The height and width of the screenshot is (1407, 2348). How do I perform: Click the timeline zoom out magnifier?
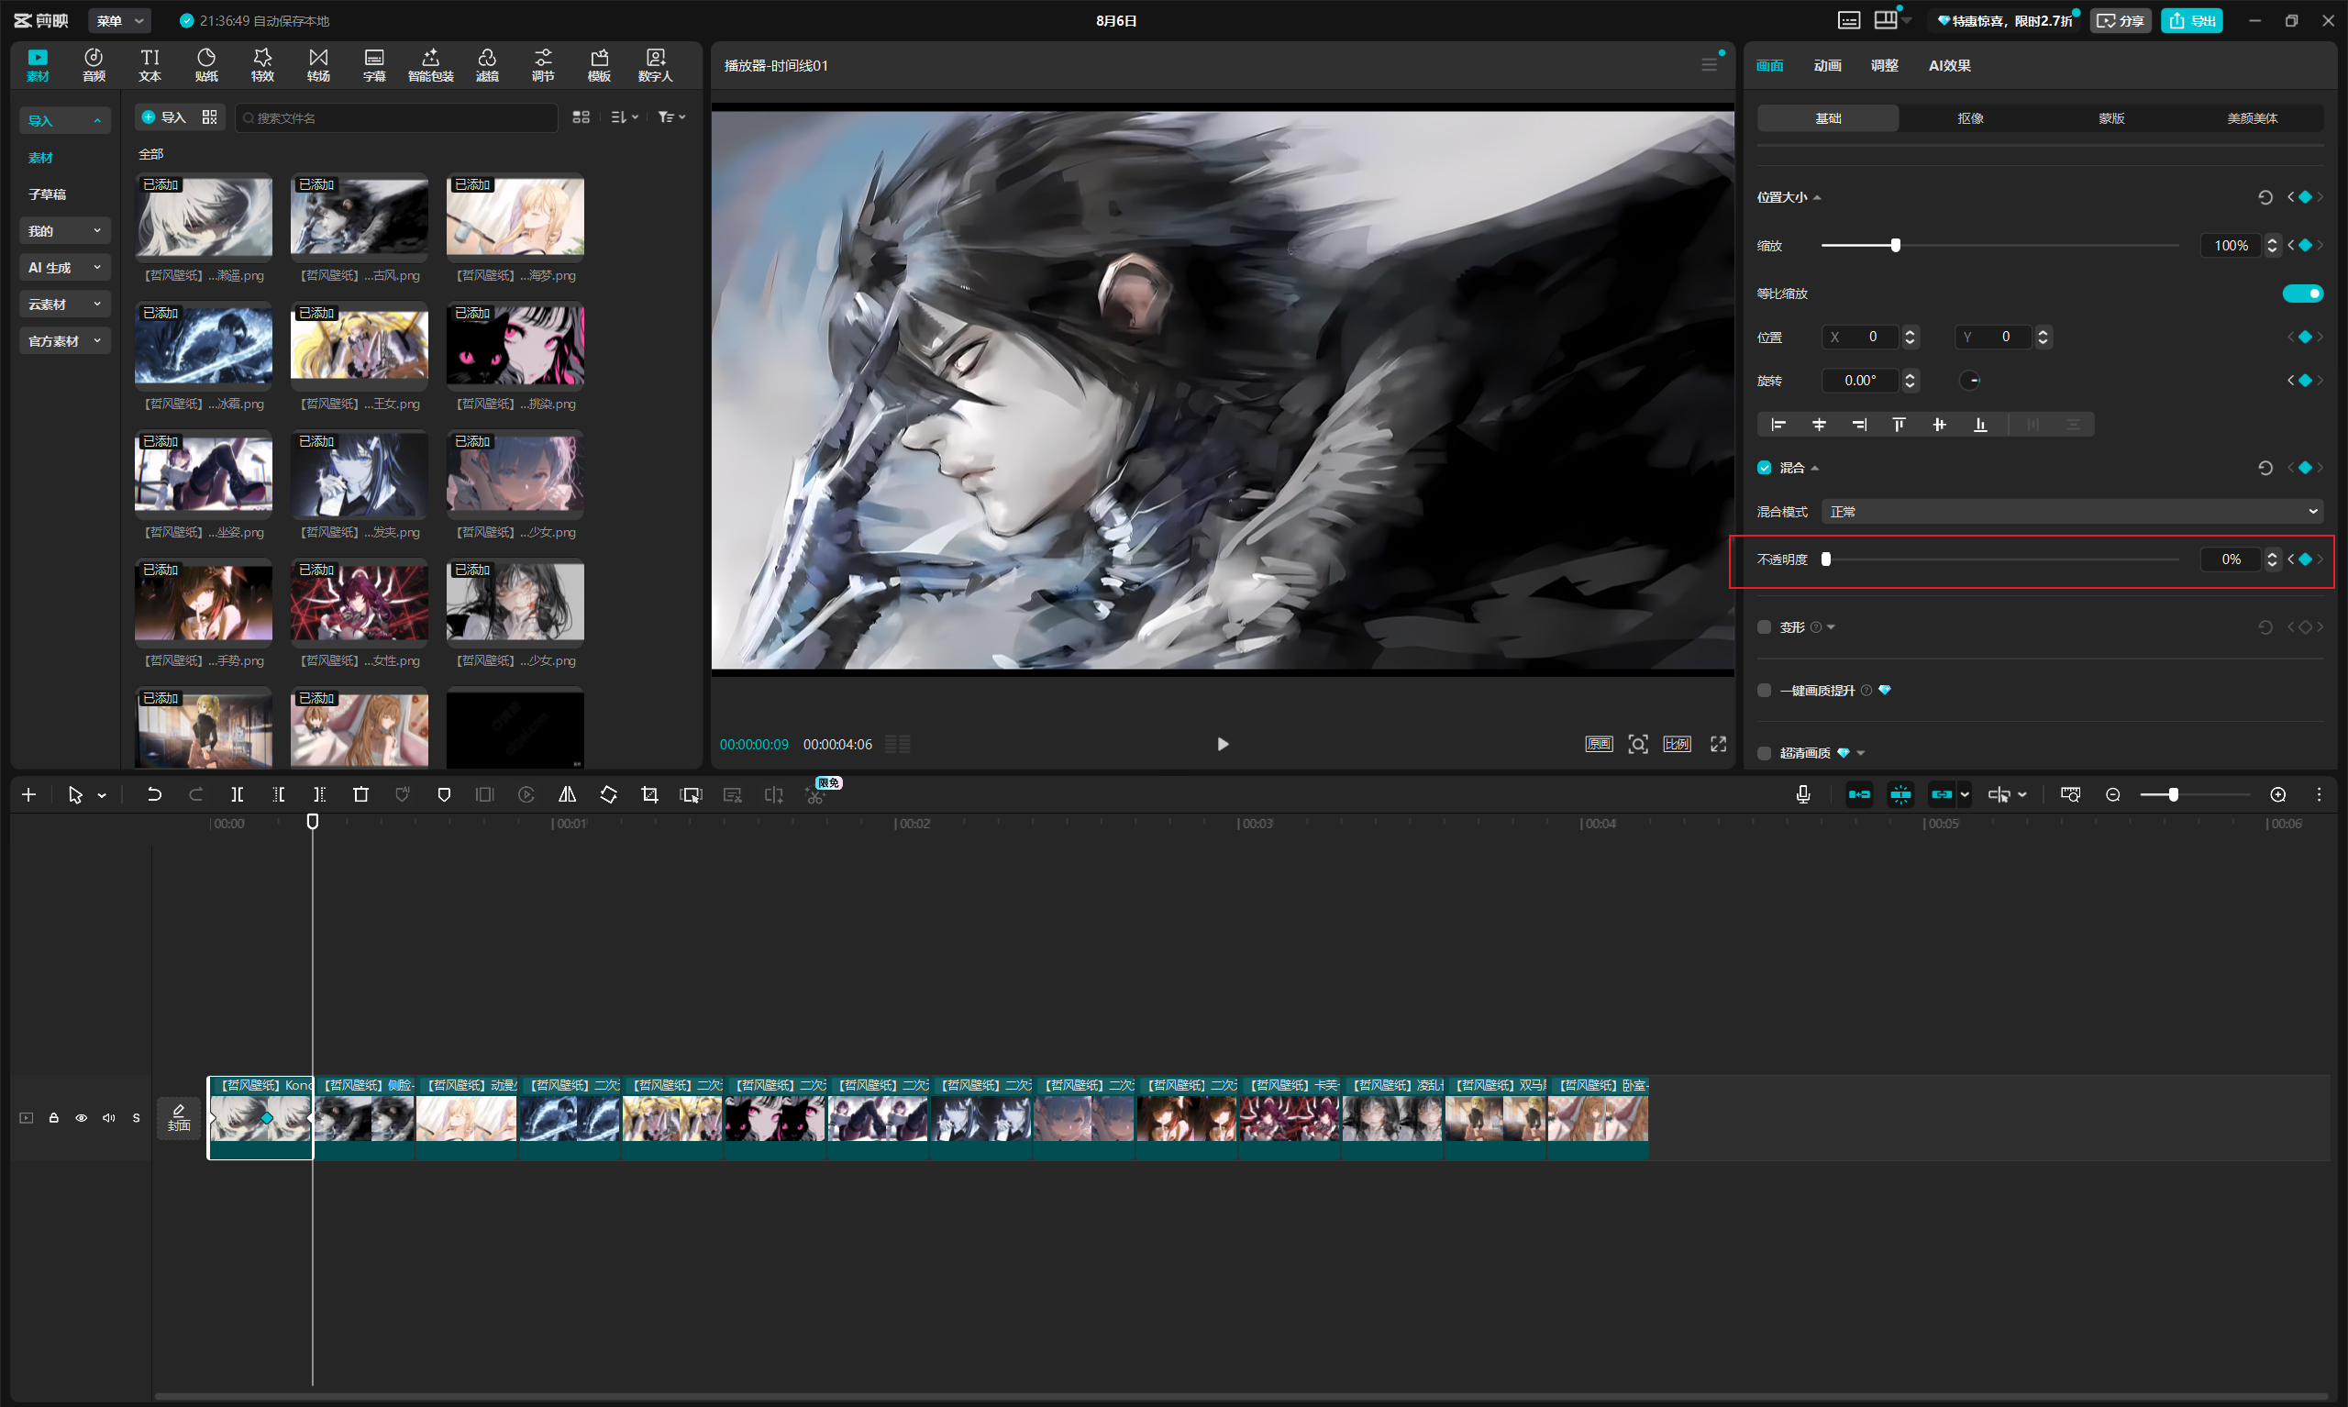point(2113,794)
